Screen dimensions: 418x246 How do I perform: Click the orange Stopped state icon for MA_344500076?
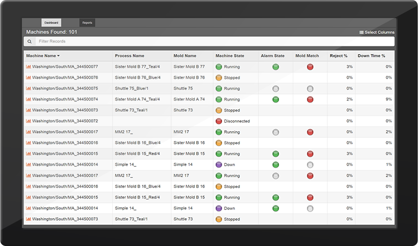click(x=219, y=78)
